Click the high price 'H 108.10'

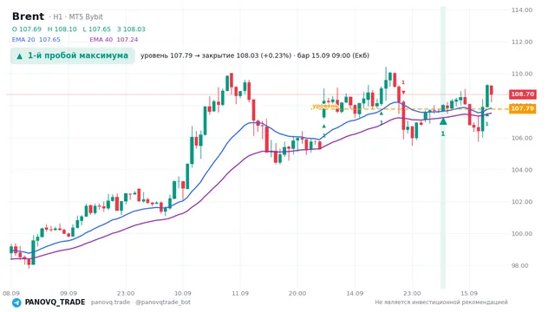click(62, 29)
